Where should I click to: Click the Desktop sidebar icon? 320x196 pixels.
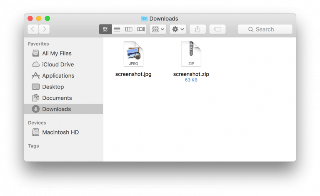pyautogui.click(x=36, y=87)
